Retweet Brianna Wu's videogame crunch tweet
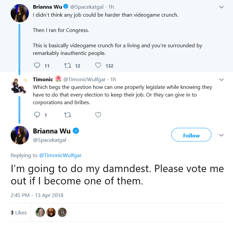The width and height of the screenshot is (233, 225). (x=68, y=66)
